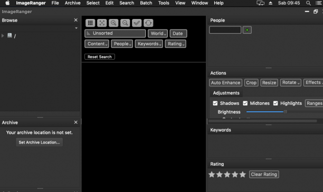Click the refresh arrows icon
The image size is (323, 192).
pyautogui.click(x=148, y=23)
